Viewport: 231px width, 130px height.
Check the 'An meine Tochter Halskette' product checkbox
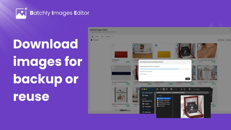pyautogui.click(x=199, y=45)
